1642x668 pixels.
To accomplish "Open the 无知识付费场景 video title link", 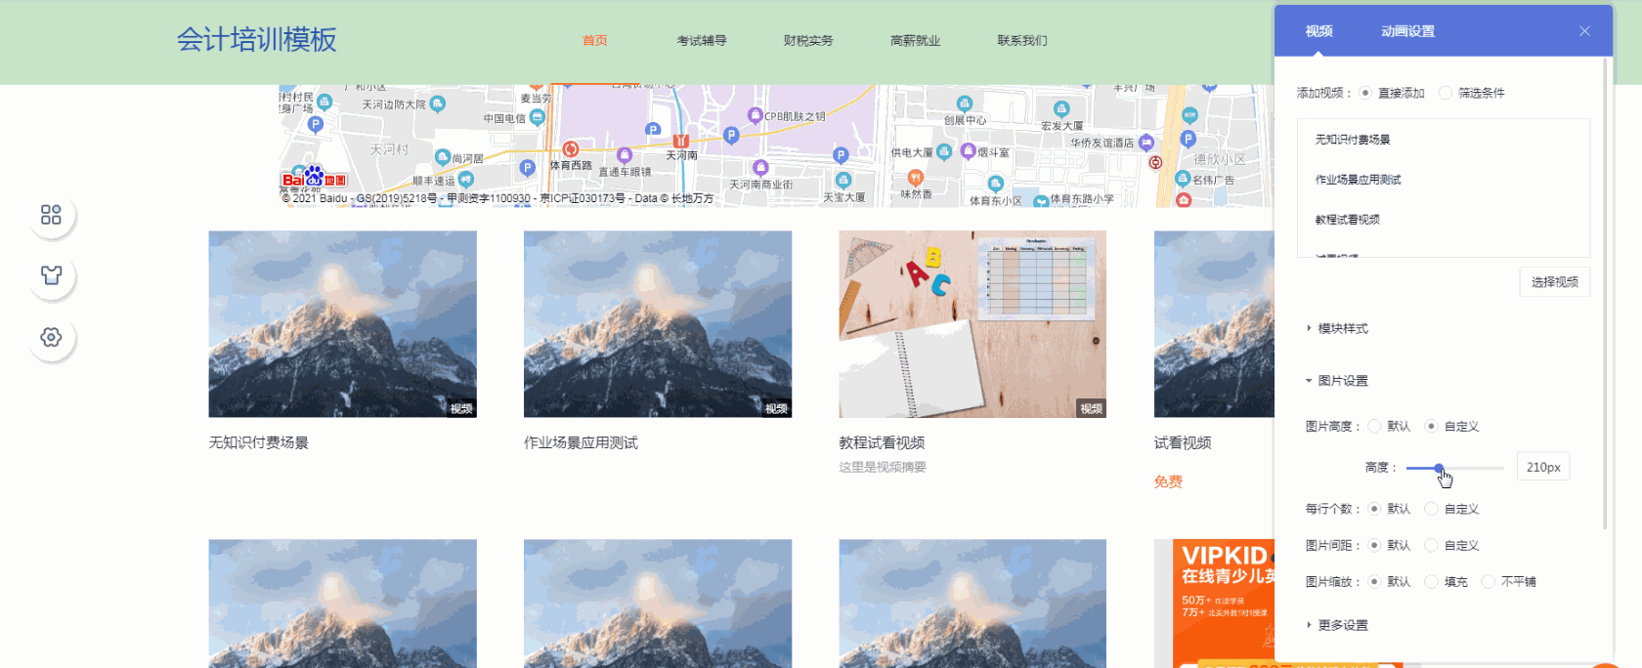I will coord(258,443).
